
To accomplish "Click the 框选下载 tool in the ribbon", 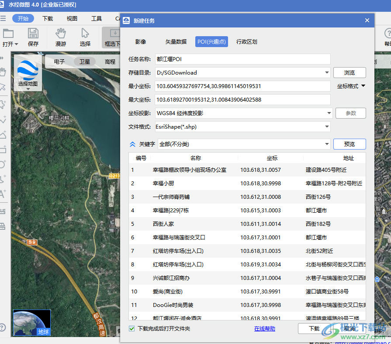I will click(112, 37).
